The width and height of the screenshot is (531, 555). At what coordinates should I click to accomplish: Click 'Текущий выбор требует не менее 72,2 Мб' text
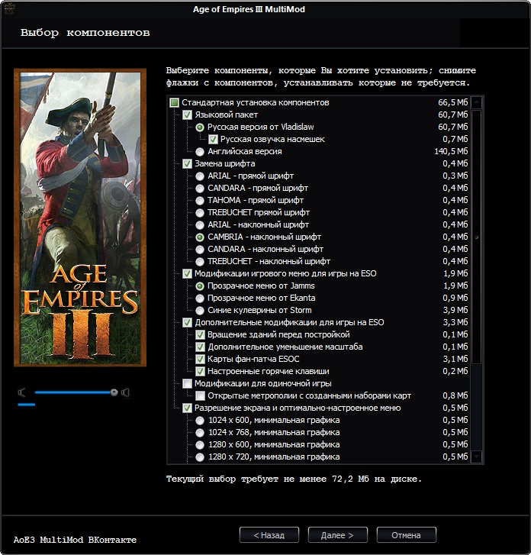click(x=294, y=479)
